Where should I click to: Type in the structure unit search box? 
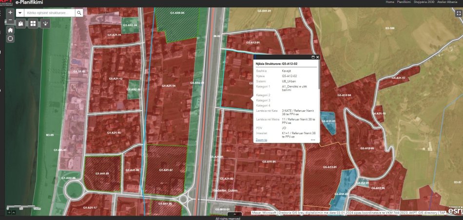pos(50,13)
